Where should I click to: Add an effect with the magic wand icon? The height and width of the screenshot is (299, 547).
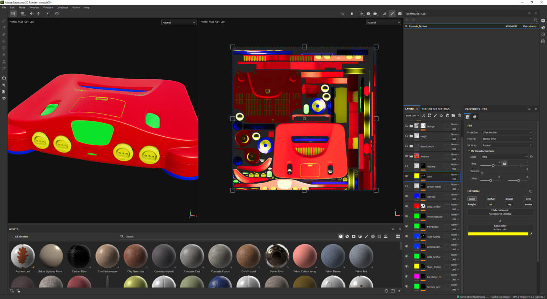pos(423,115)
